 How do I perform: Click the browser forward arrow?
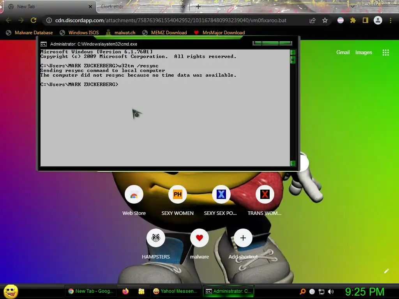click(21, 20)
